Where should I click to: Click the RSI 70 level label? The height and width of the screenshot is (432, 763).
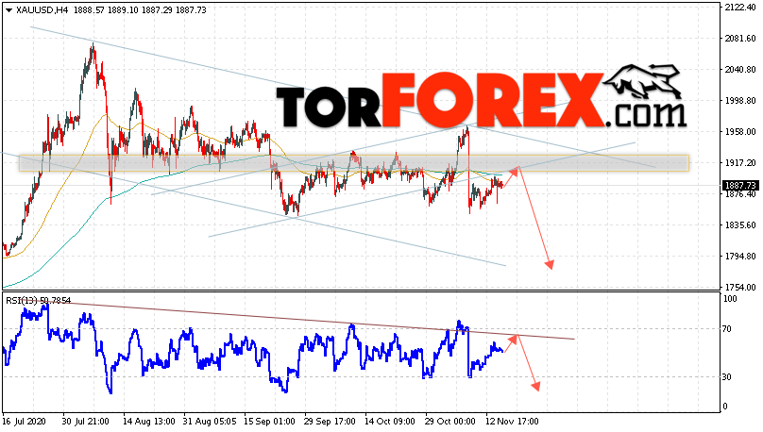pyautogui.click(x=727, y=329)
